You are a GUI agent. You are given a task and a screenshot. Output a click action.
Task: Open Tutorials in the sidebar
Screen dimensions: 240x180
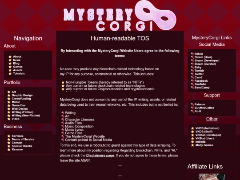click(x=19, y=73)
